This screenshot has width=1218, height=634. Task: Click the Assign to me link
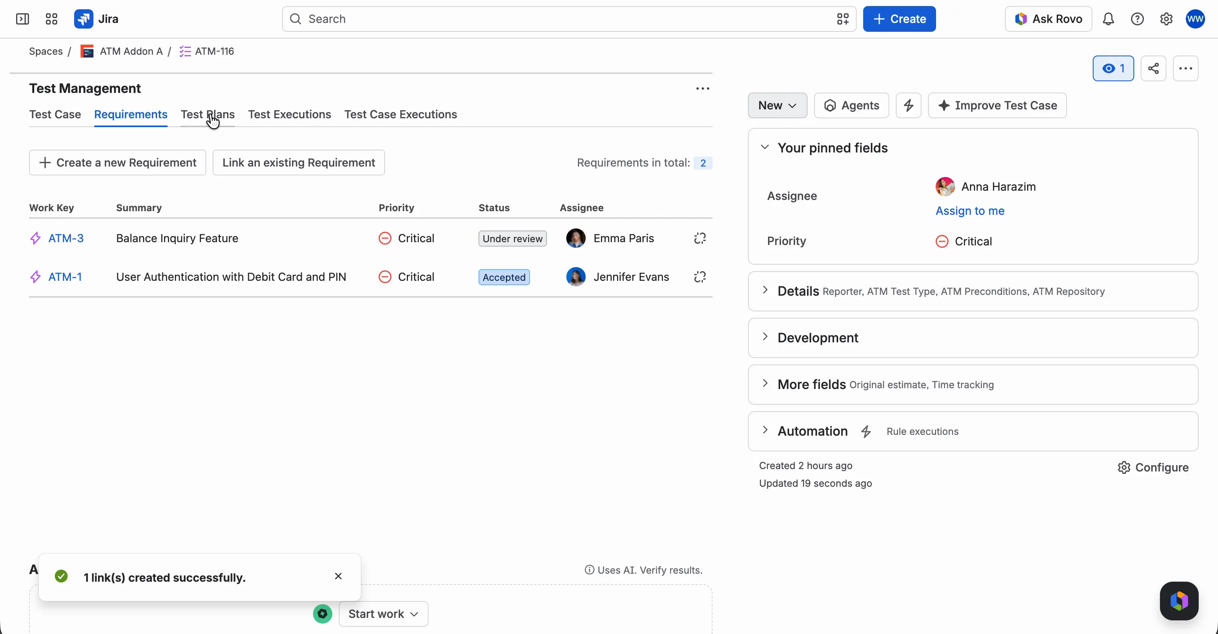pyautogui.click(x=970, y=211)
